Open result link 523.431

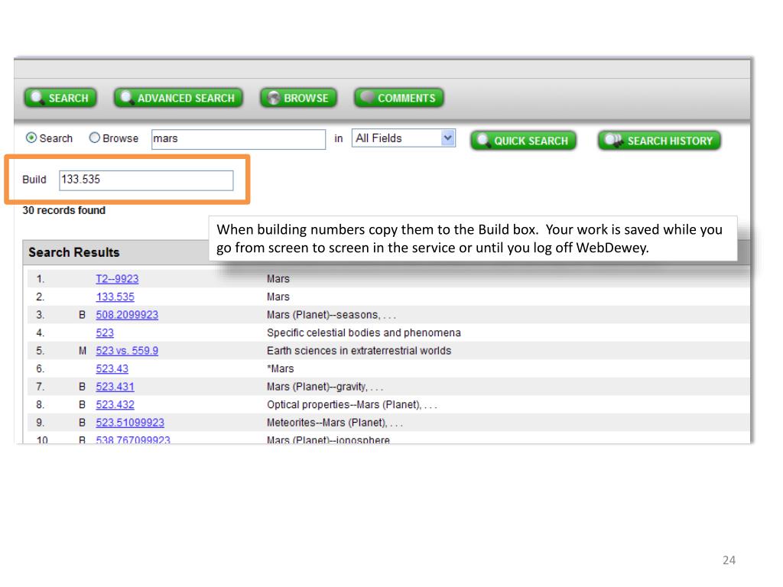[x=115, y=387]
